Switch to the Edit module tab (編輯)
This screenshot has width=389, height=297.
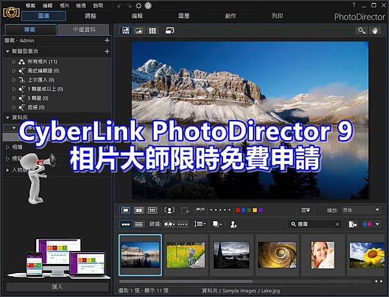(137, 16)
